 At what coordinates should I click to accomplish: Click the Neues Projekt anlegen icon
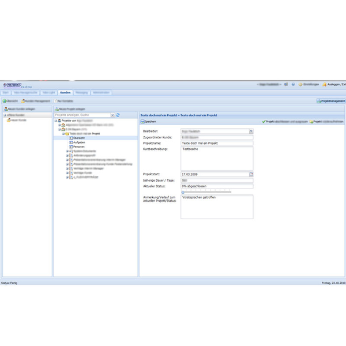[x=57, y=108]
